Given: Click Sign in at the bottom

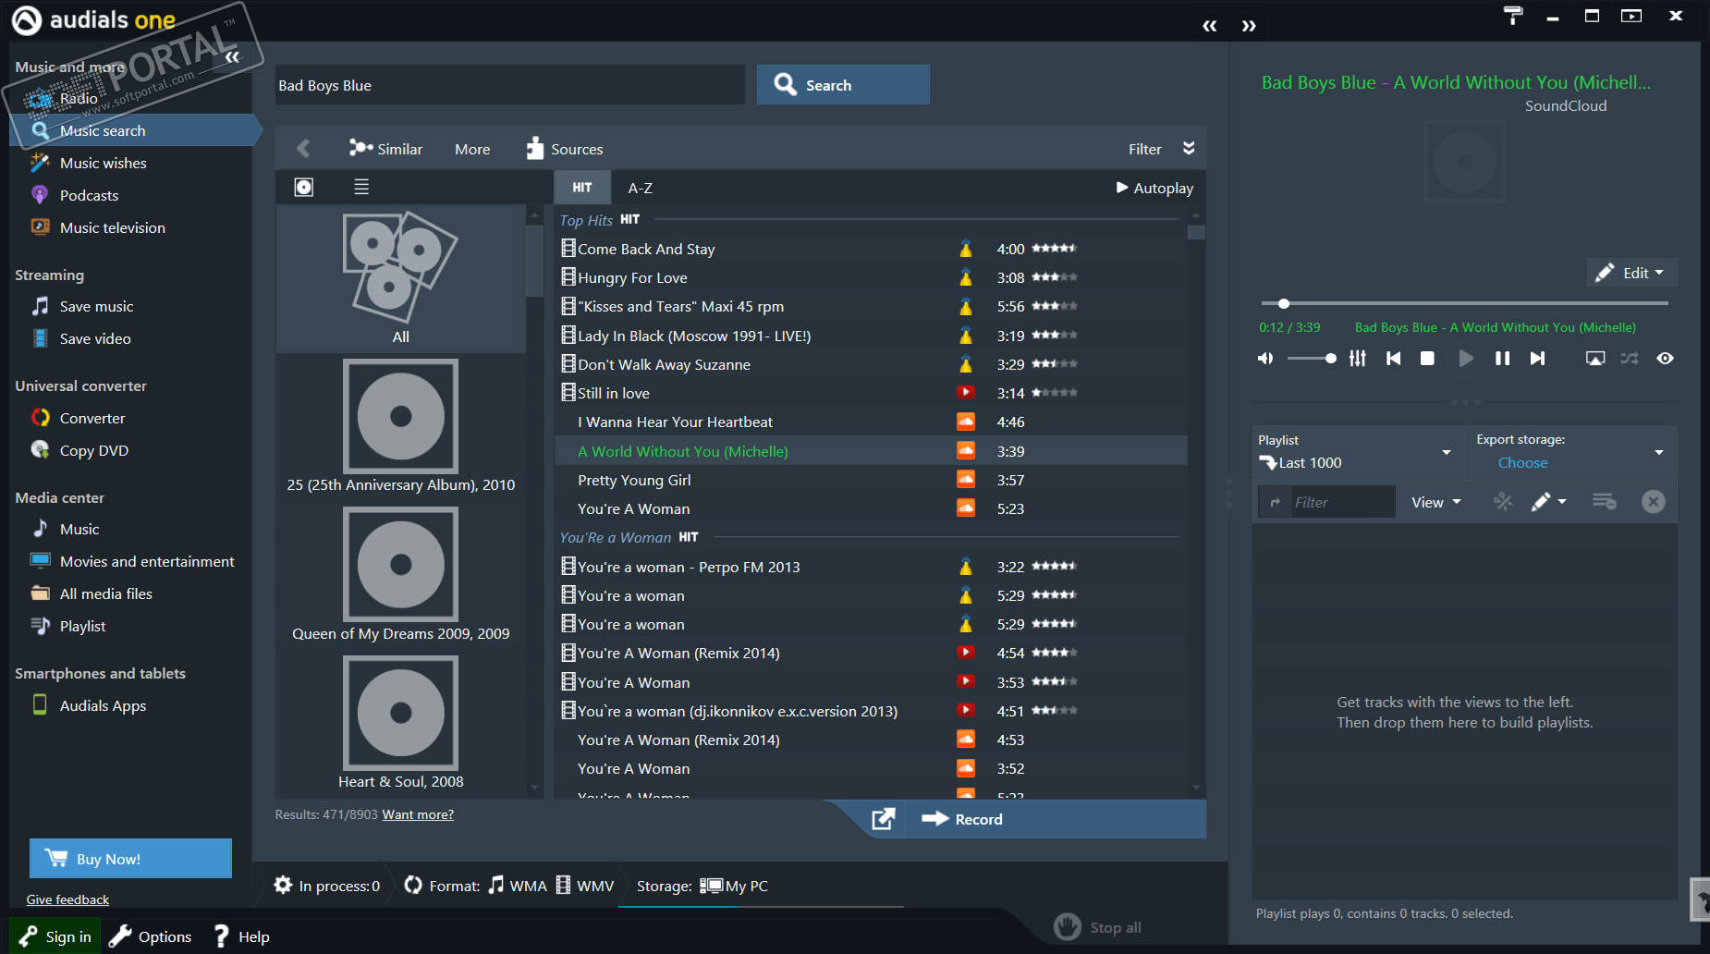Looking at the screenshot, I should 55,936.
